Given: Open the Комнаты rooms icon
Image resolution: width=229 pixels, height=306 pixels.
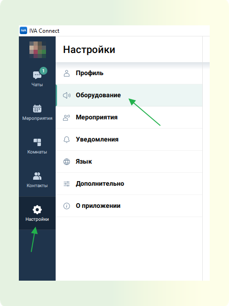Looking at the screenshot, I should (x=37, y=142).
